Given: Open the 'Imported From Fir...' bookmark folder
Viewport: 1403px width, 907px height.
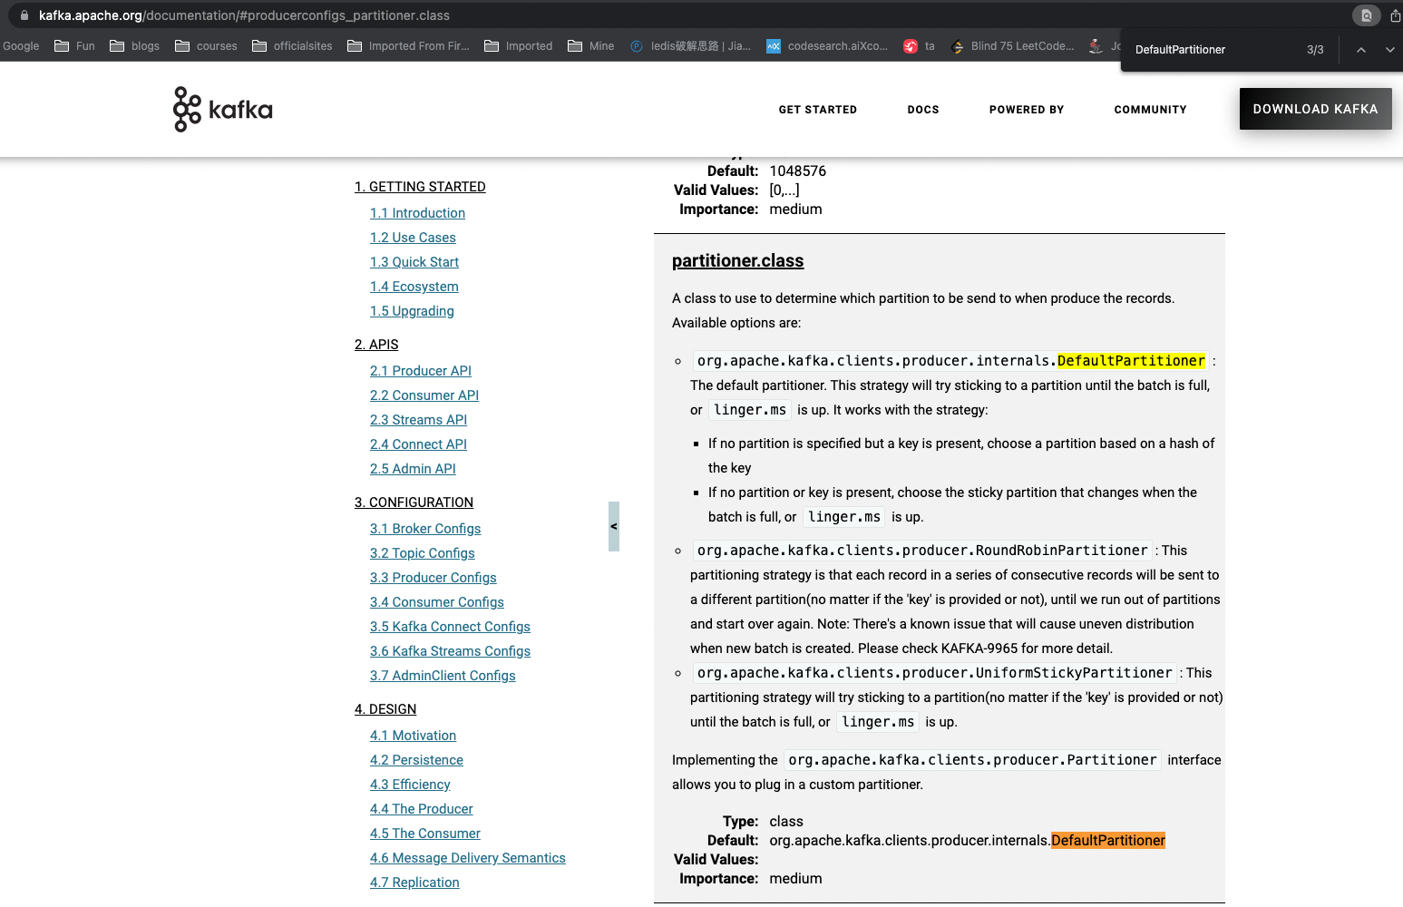Looking at the screenshot, I should click(408, 46).
